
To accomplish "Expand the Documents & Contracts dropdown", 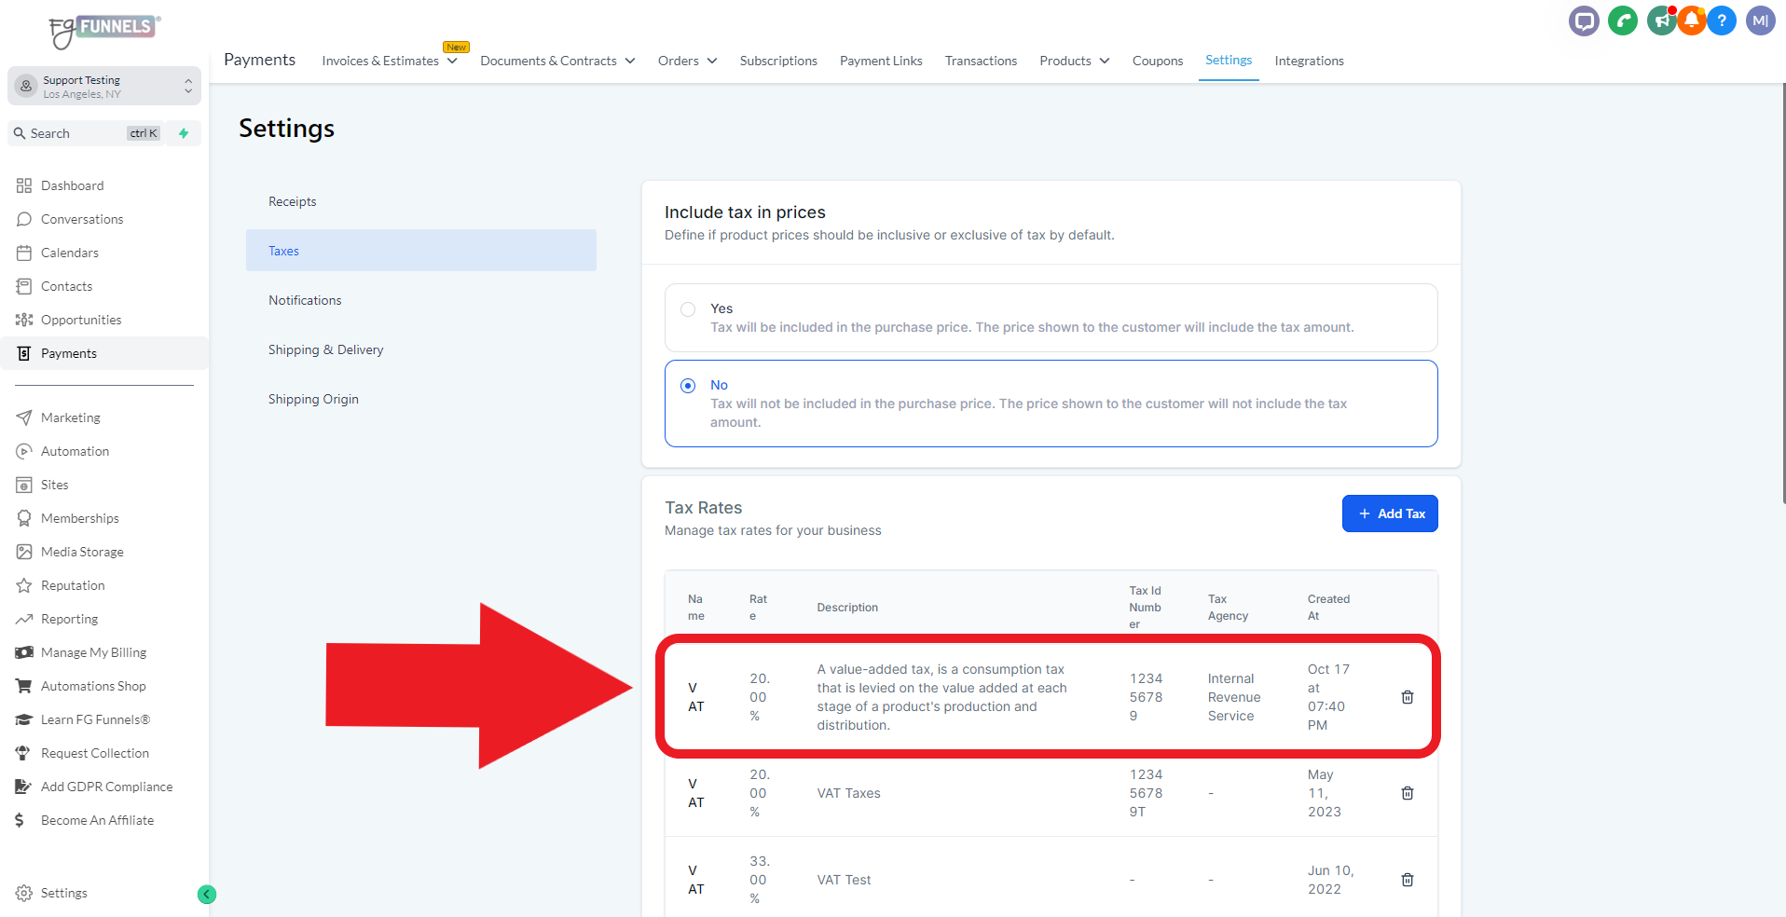I will pyautogui.click(x=557, y=61).
